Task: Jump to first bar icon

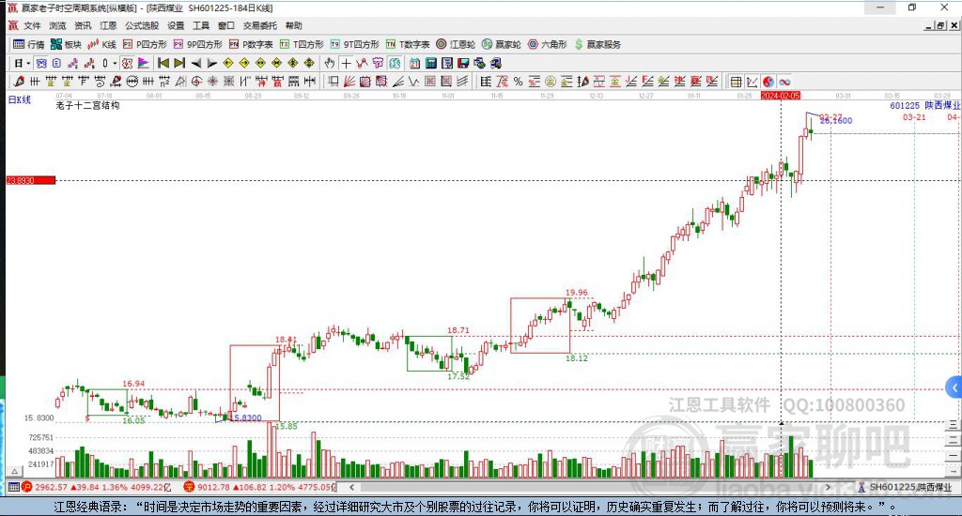Action: tap(163, 63)
